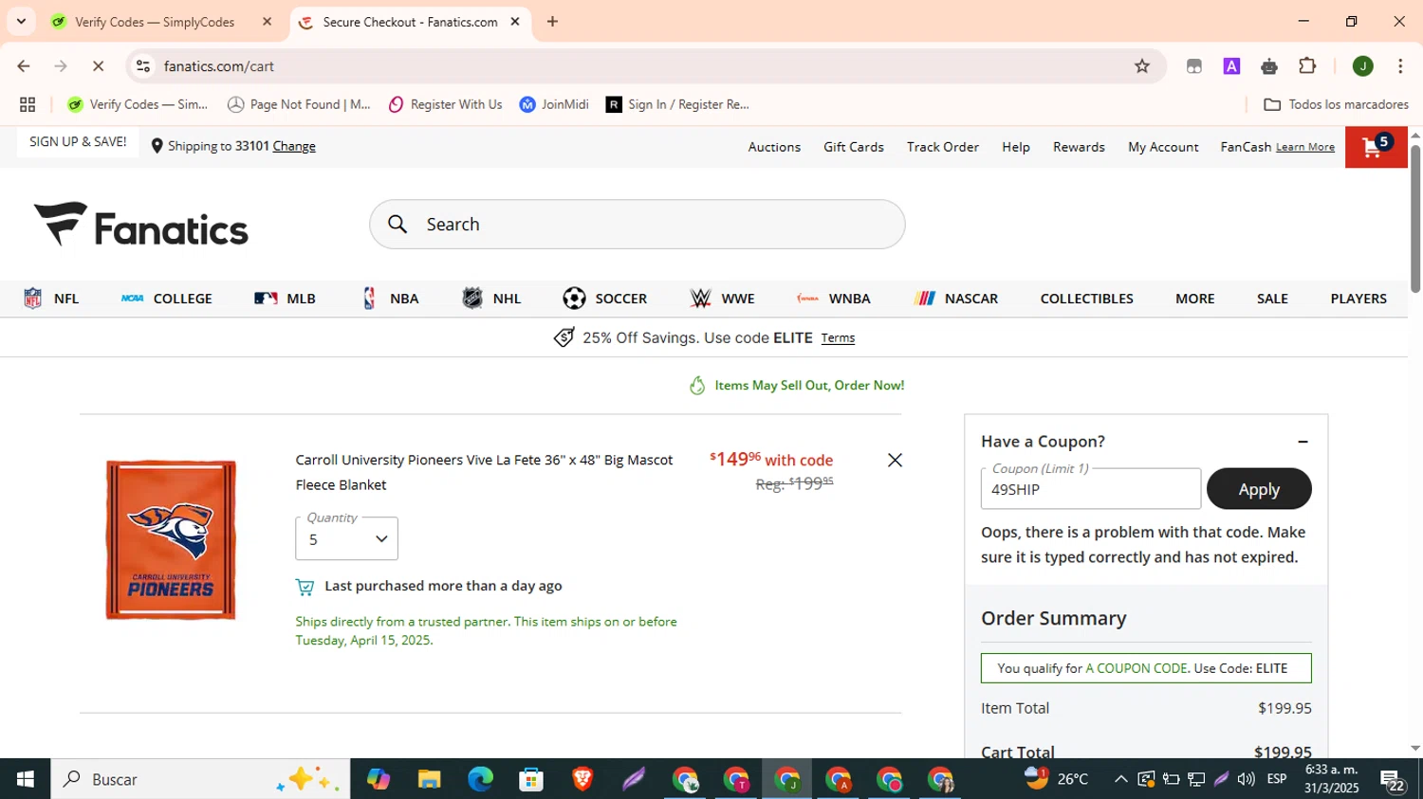Open the Register With Us bookmark
Image resolution: width=1423 pixels, height=799 pixels.
(x=445, y=104)
